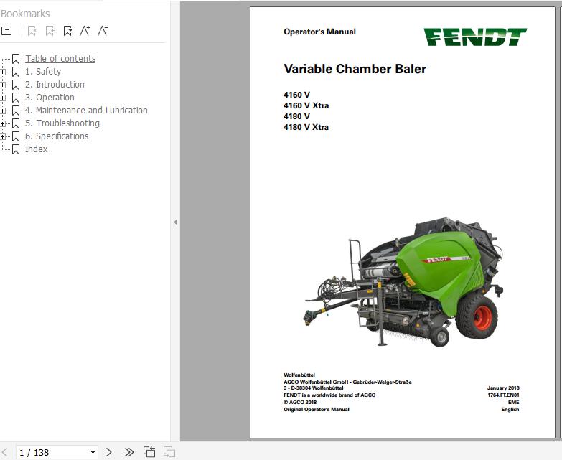Expand the 1. Safety bookmark
562x460 pixels.
coord(2,72)
